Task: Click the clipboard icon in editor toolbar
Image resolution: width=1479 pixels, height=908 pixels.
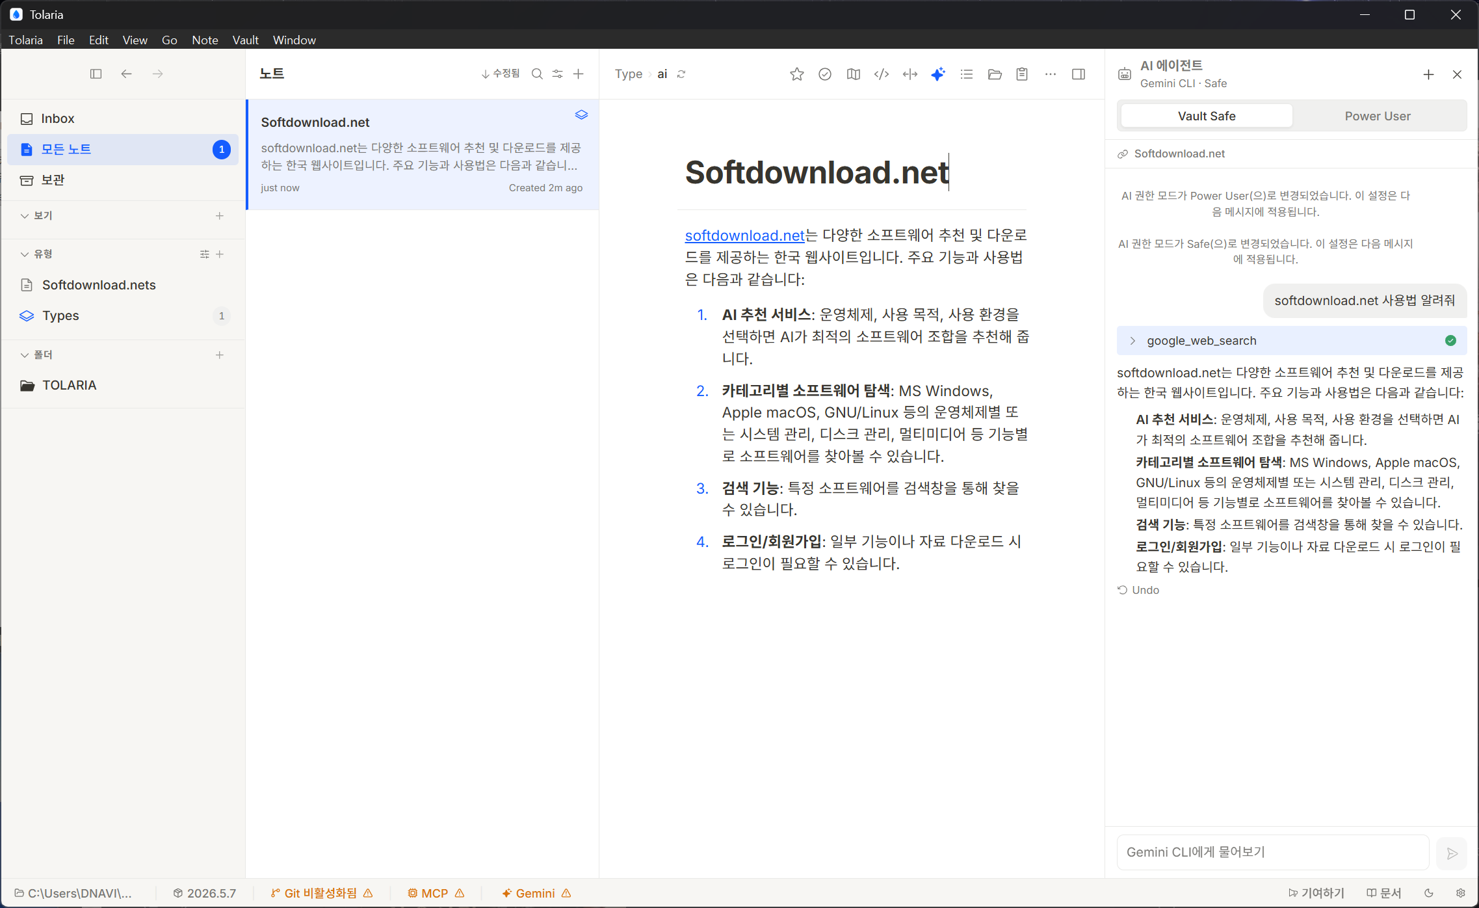Action: click(x=1022, y=74)
